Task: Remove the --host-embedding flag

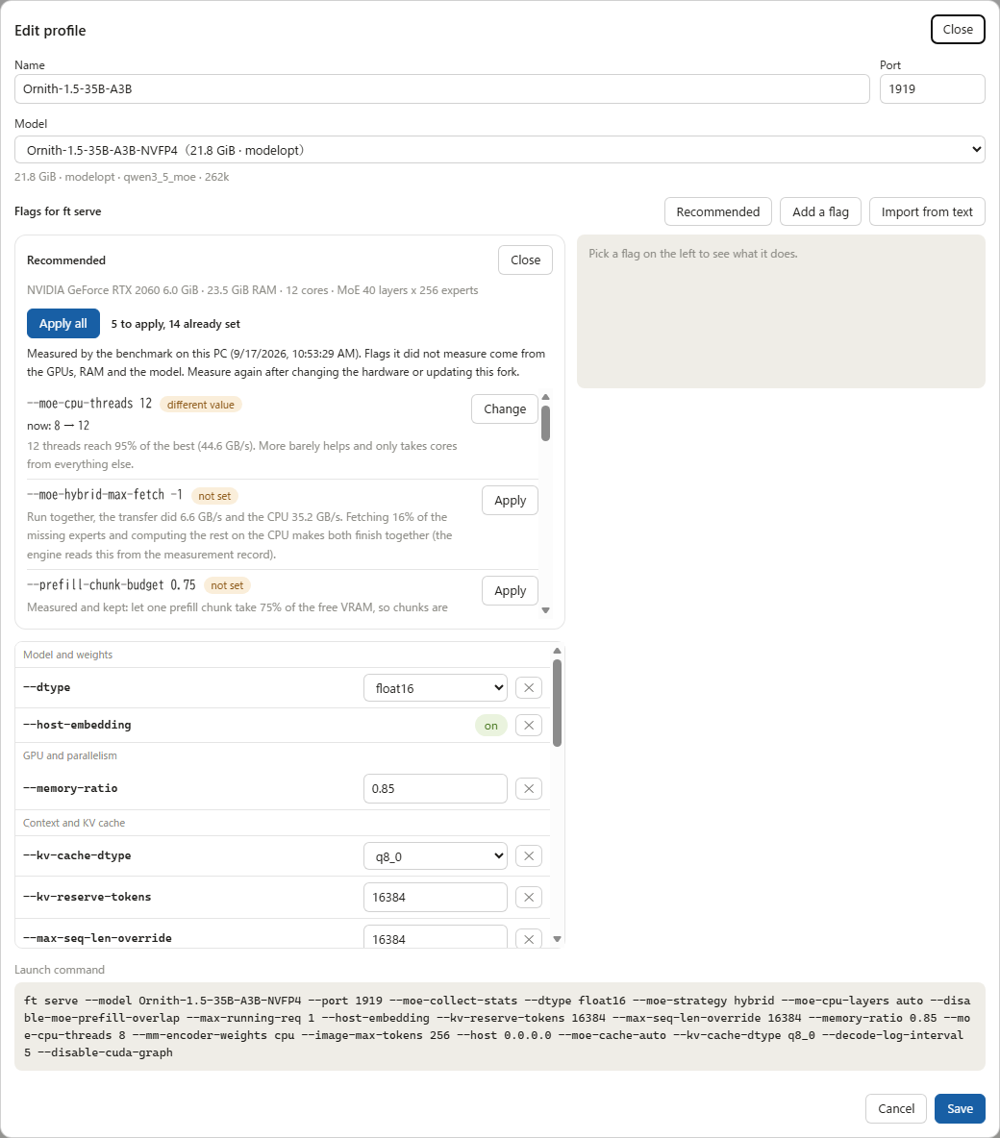Action: 529,725
